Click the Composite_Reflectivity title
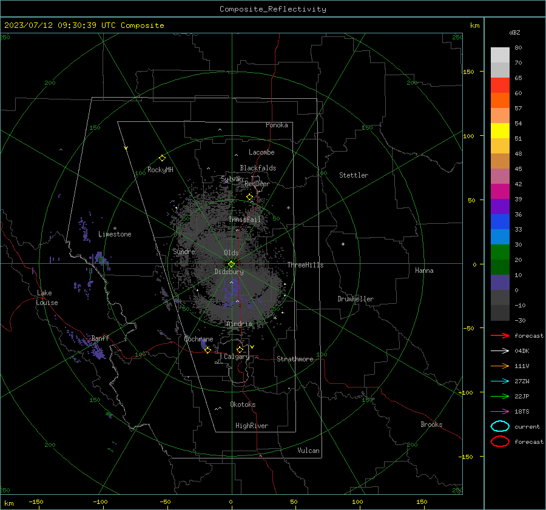 pos(273,9)
